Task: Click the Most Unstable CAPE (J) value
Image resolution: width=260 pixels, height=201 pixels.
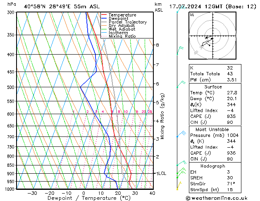Action: [x=231, y=153]
